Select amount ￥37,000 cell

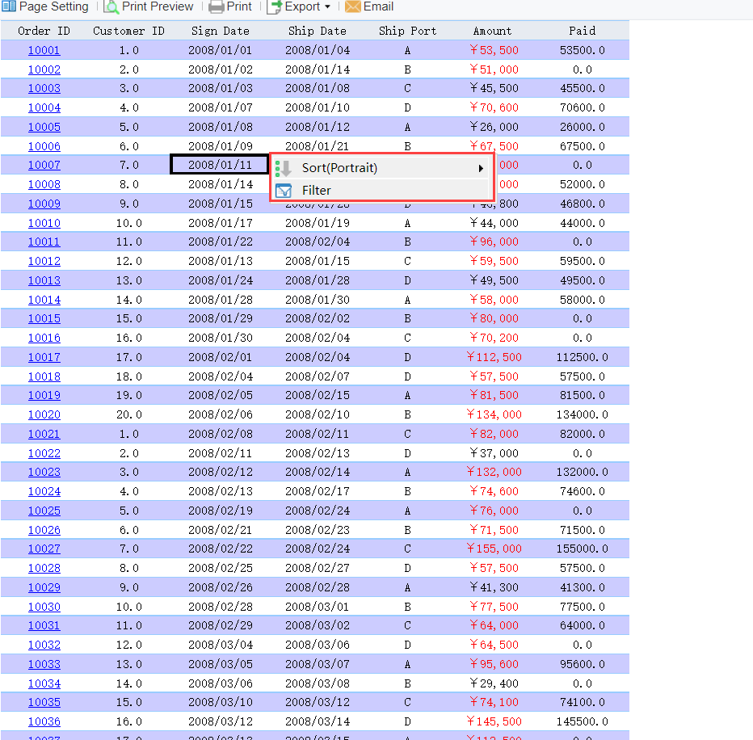click(494, 453)
